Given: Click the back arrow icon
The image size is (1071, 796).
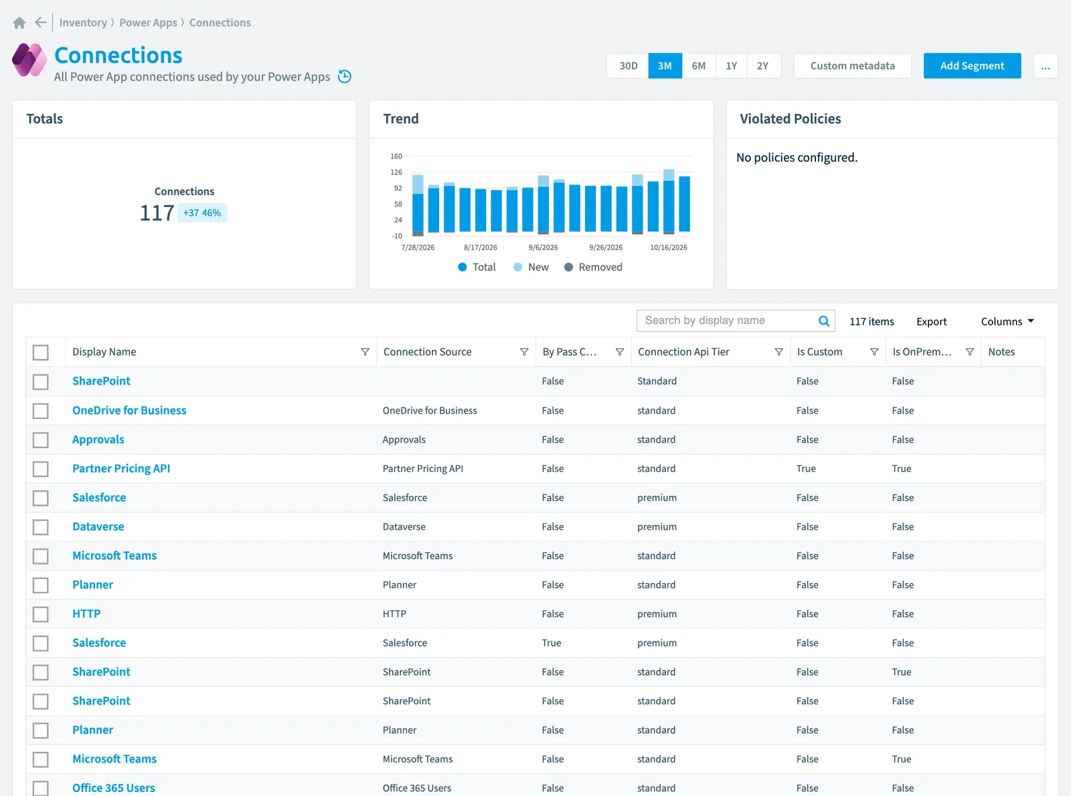Looking at the screenshot, I should [x=41, y=23].
